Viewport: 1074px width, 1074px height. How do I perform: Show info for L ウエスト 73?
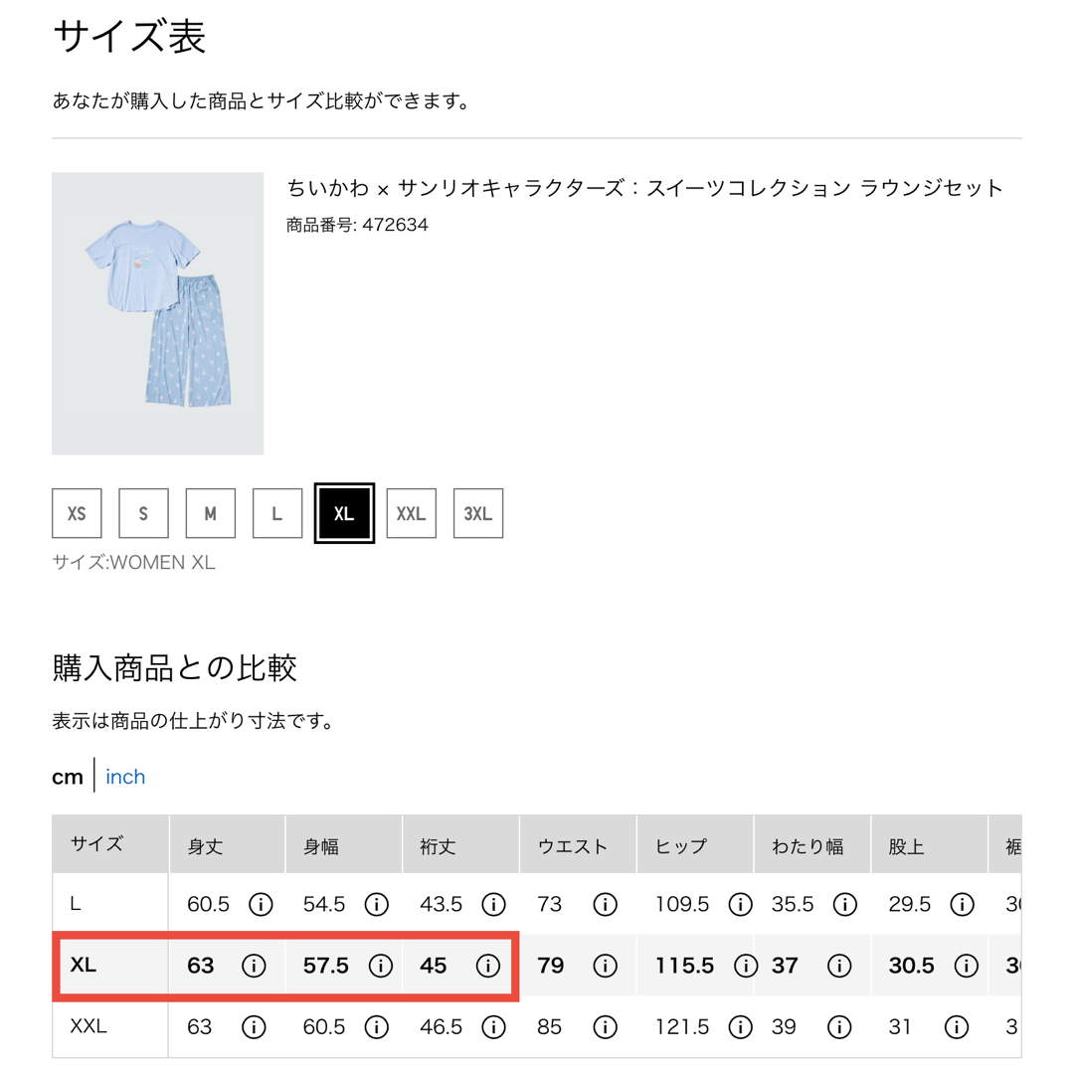tap(605, 904)
